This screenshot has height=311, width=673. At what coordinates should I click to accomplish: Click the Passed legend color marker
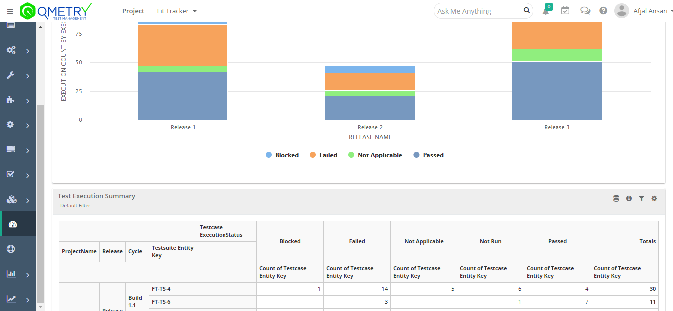coord(417,155)
